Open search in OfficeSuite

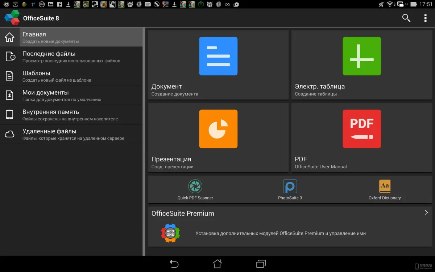[x=406, y=17]
